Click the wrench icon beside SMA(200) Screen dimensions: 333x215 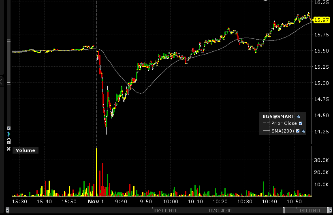pos(303,131)
